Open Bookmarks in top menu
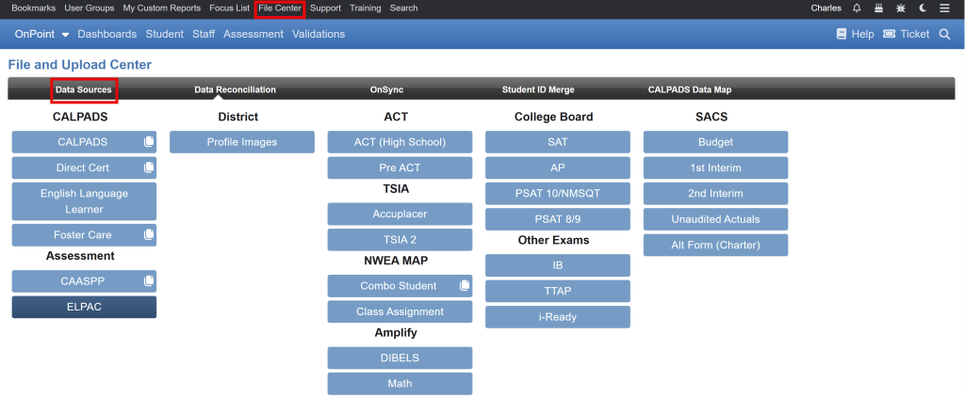The image size is (965, 398). (33, 8)
